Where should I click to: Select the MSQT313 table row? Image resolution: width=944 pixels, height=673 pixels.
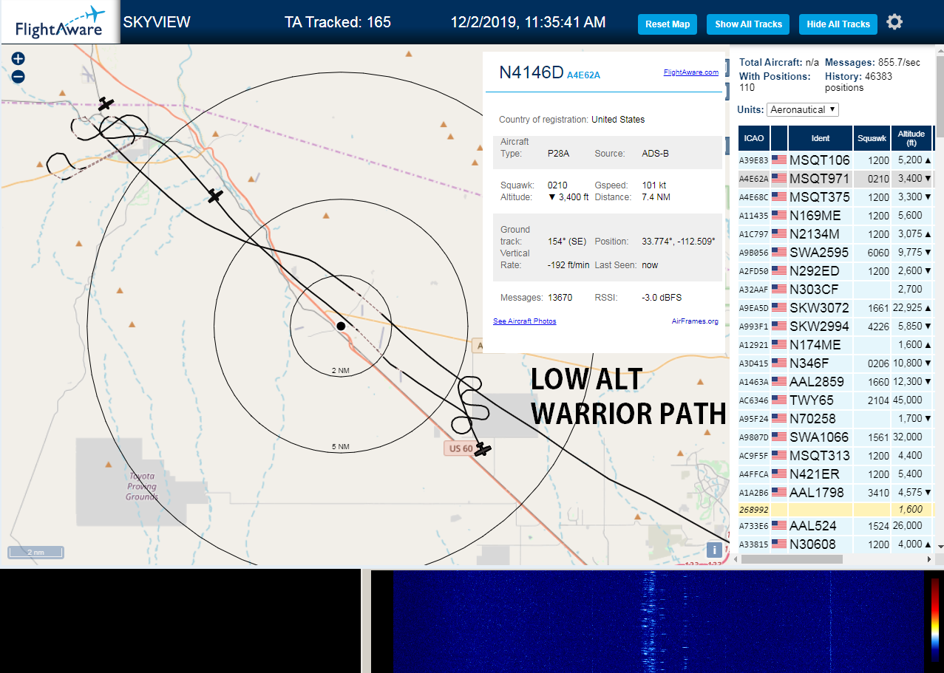(x=835, y=455)
